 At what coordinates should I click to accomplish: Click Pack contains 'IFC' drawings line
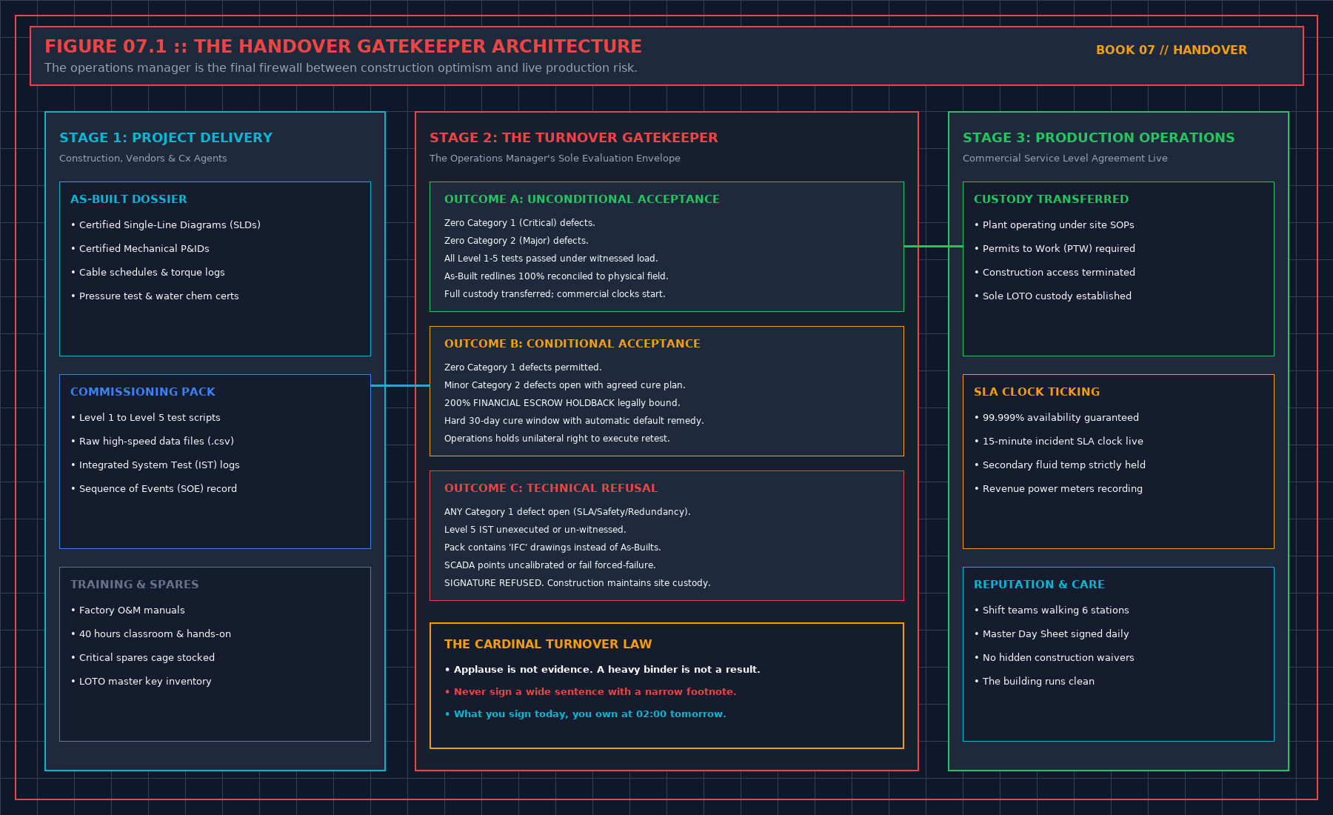point(552,548)
